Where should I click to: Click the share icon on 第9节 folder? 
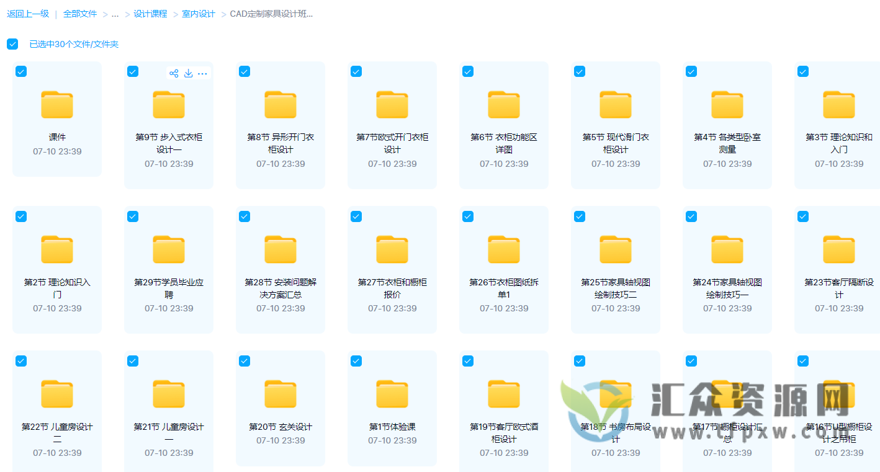(173, 73)
